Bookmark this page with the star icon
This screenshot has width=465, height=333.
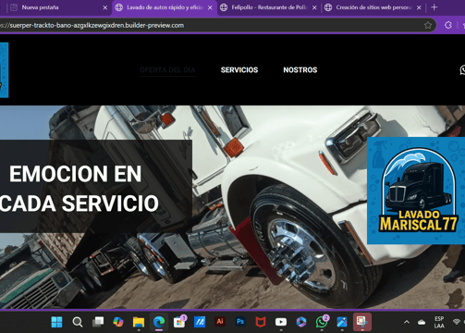click(428, 25)
